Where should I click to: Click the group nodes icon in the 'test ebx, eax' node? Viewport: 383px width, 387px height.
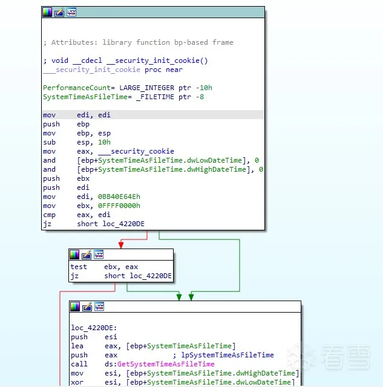click(x=99, y=255)
